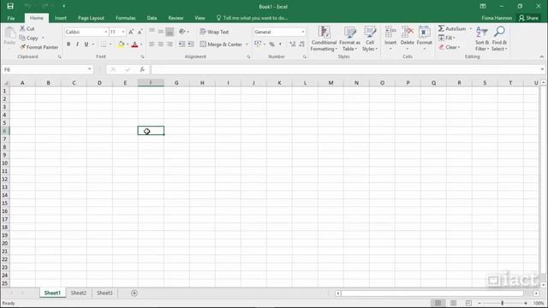Click the Copy icon
Image resolution: width=548 pixels, height=308 pixels.
coord(22,38)
